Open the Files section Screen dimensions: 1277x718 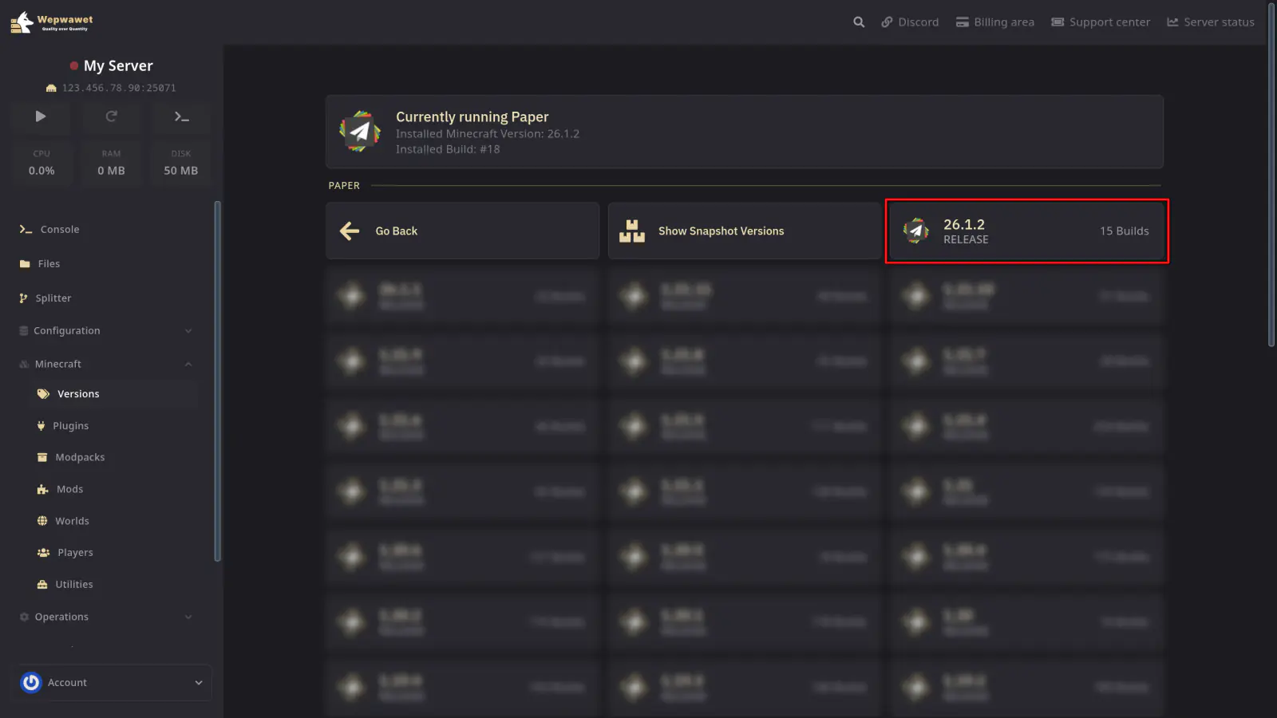point(49,264)
